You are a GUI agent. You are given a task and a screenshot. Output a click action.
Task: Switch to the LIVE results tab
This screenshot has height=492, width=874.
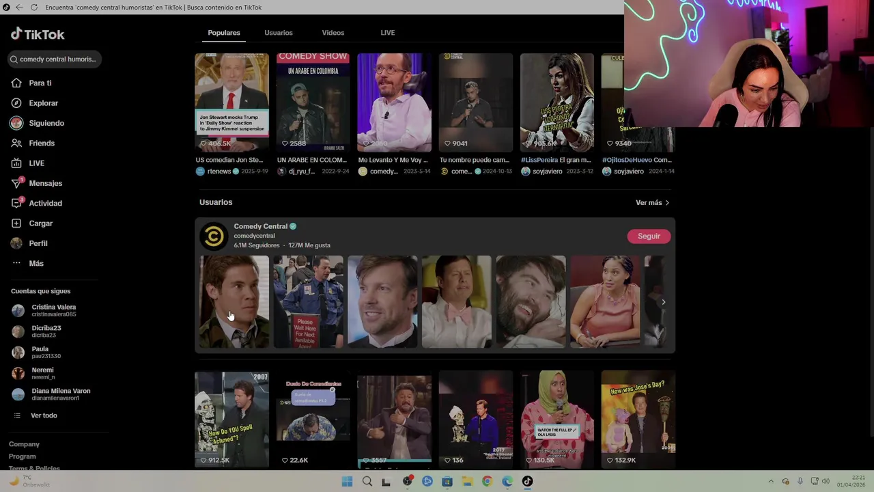pos(388,33)
